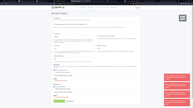
Task: Select Paste the private key contents radio
Action: pyautogui.click(x=54, y=89)
